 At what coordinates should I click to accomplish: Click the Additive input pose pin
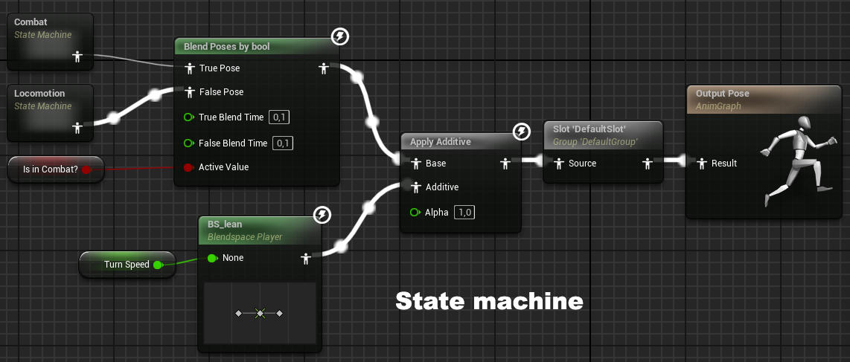(x=415, y=187)
